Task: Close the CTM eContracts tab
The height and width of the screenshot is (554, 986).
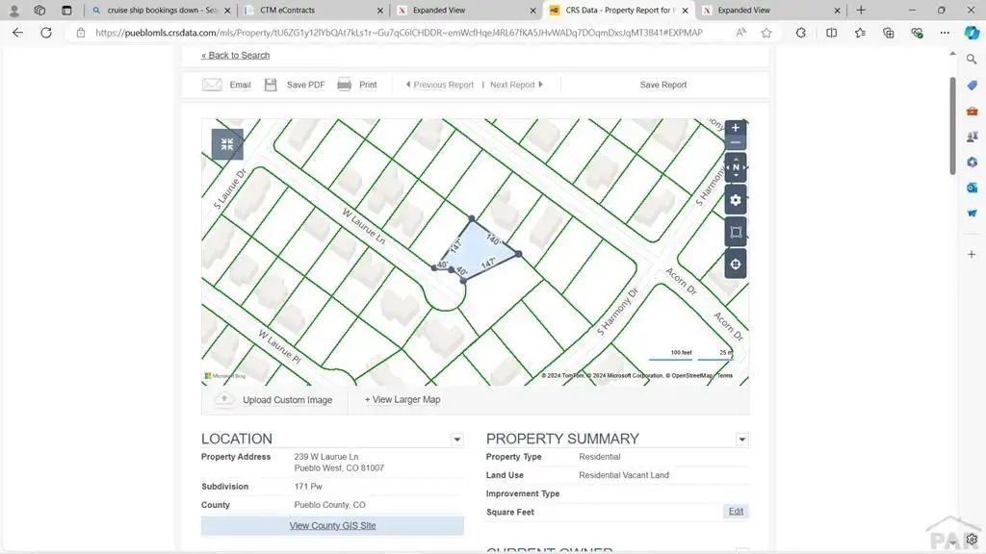Action: tap(379, 11)
